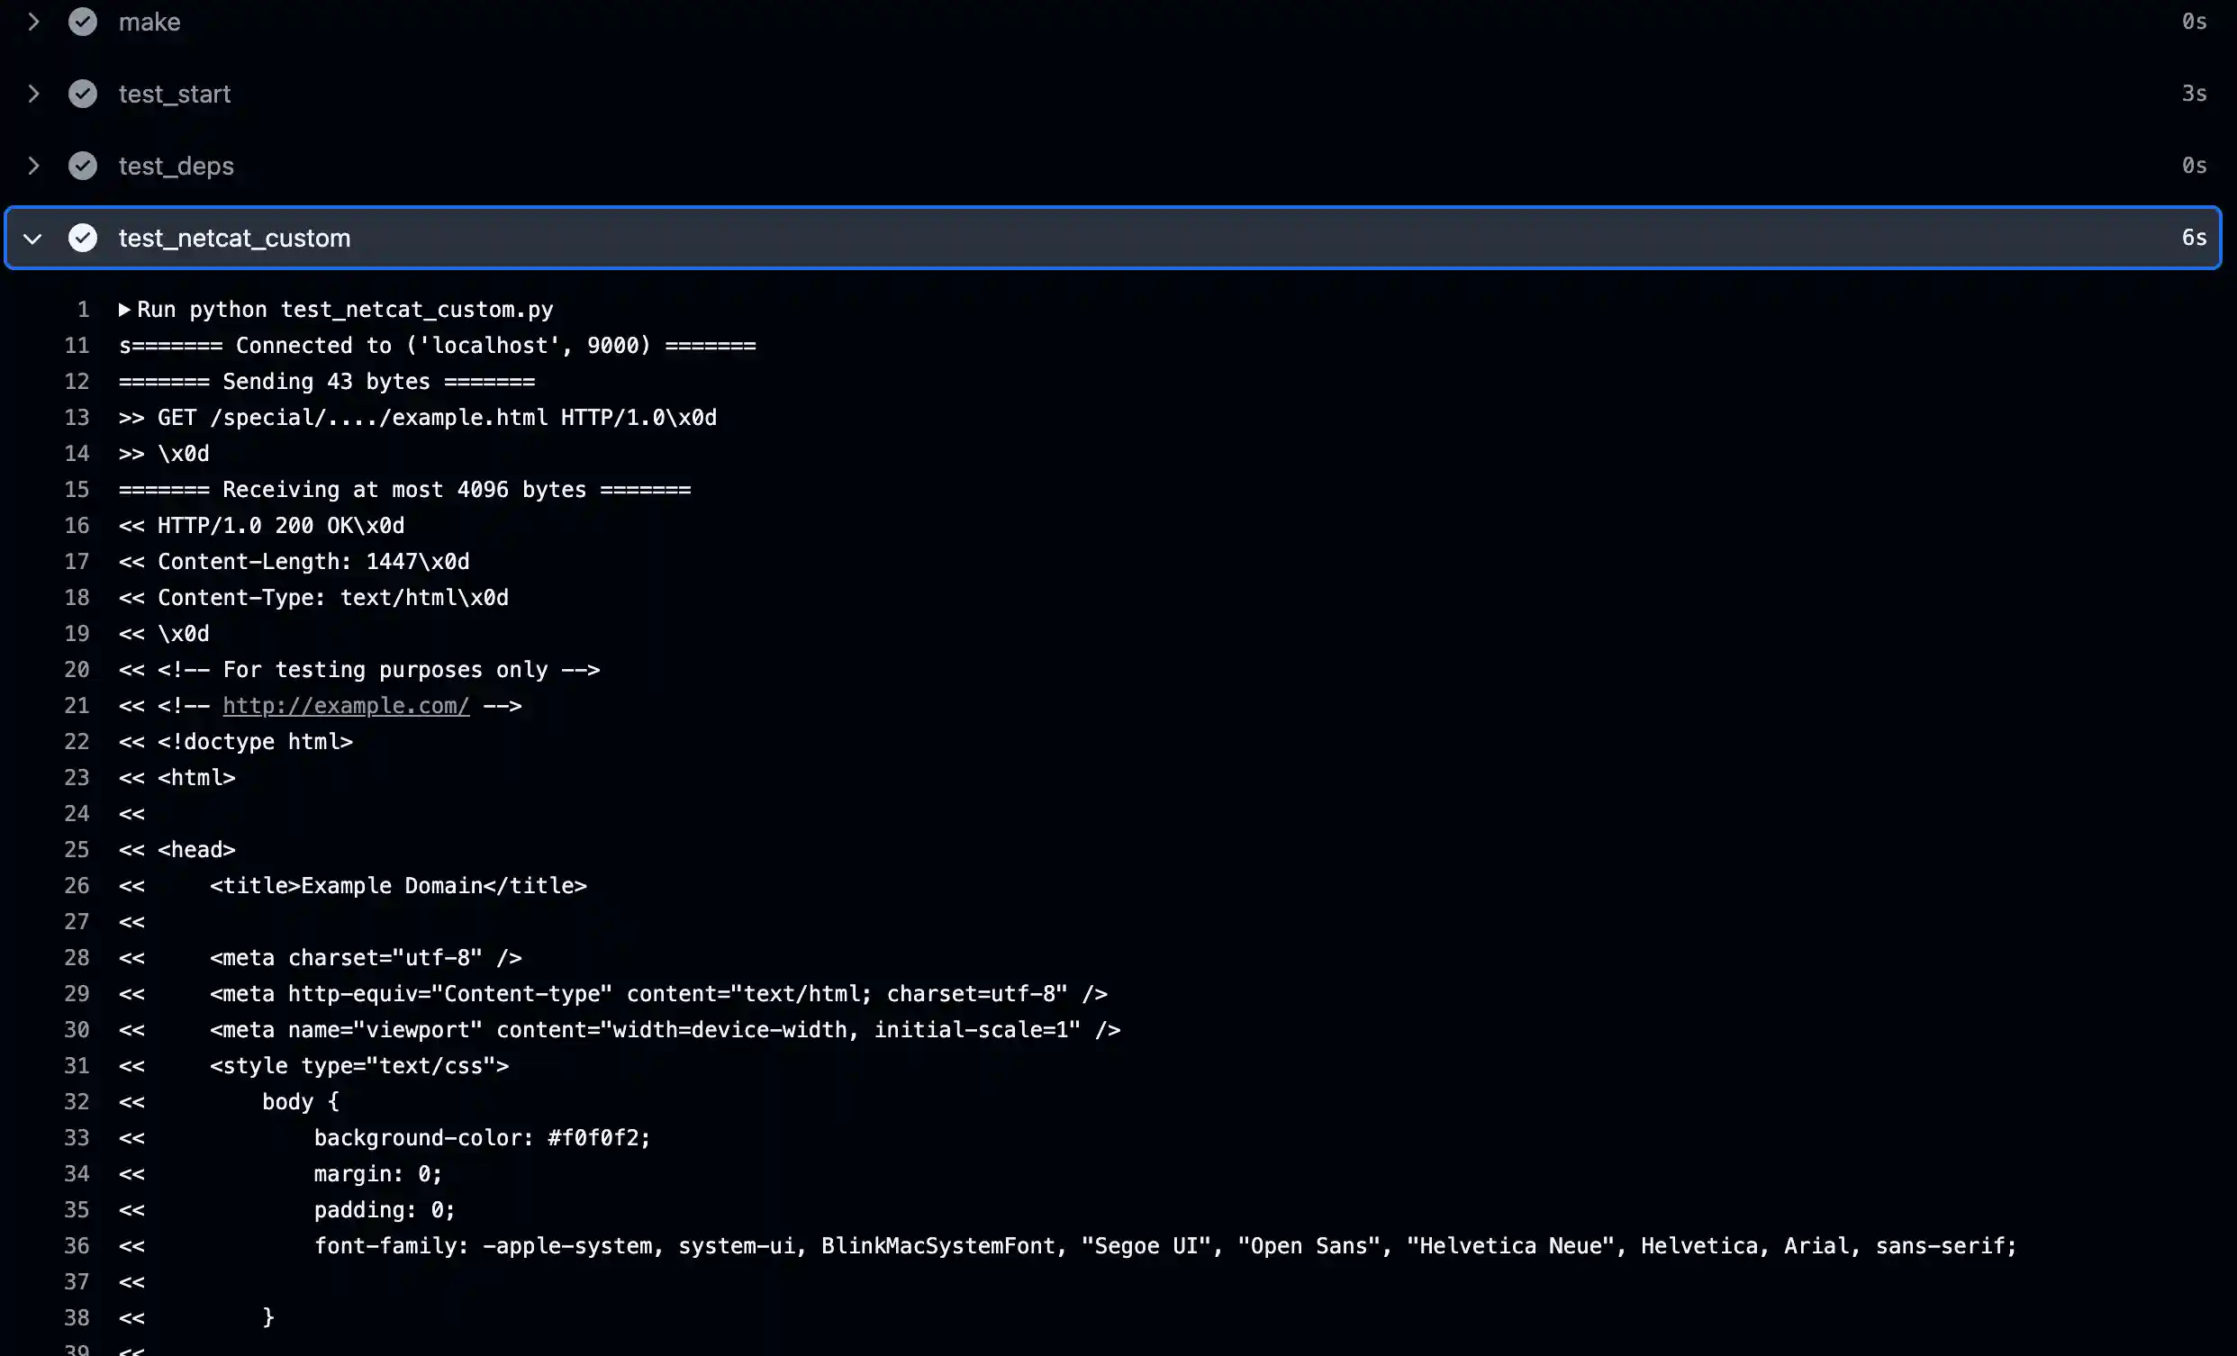Viewport: 2237px width, 1356px height.
Task: Click log line number 36
Action: 77,1245
